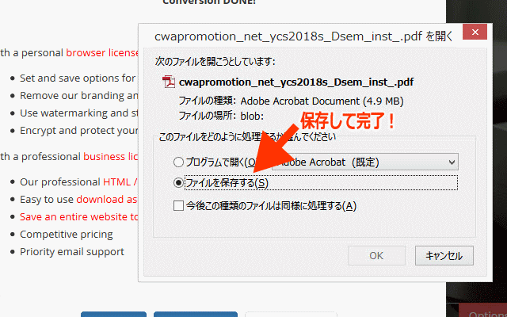Click the cwapromotion_net_ycs2018s_Dsem_inst_.pdf filename text
This screenshot has width=507, height=317.
click(x=296, y=82)
